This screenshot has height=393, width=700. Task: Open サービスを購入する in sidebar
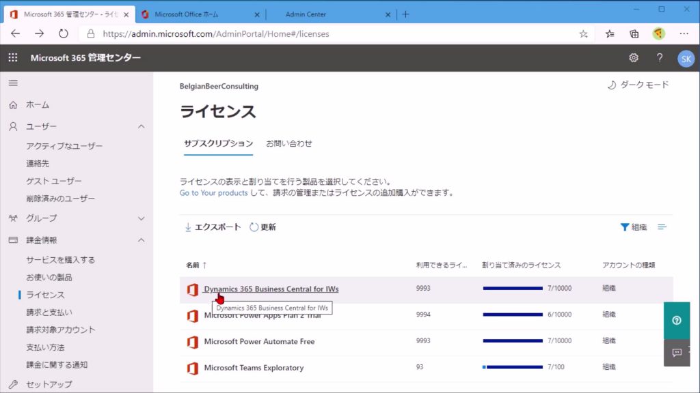click(x=60, y=260)
